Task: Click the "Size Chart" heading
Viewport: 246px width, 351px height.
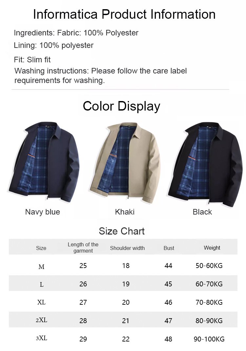Action: click(122, 231)
